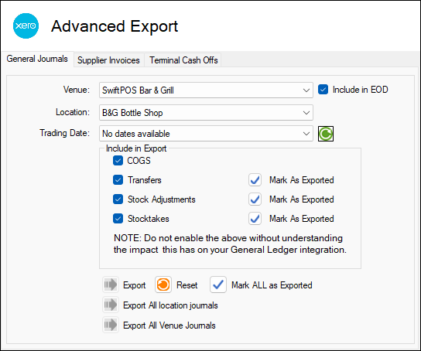Click the NOTE warning text about General Ledger

[230, 244]
